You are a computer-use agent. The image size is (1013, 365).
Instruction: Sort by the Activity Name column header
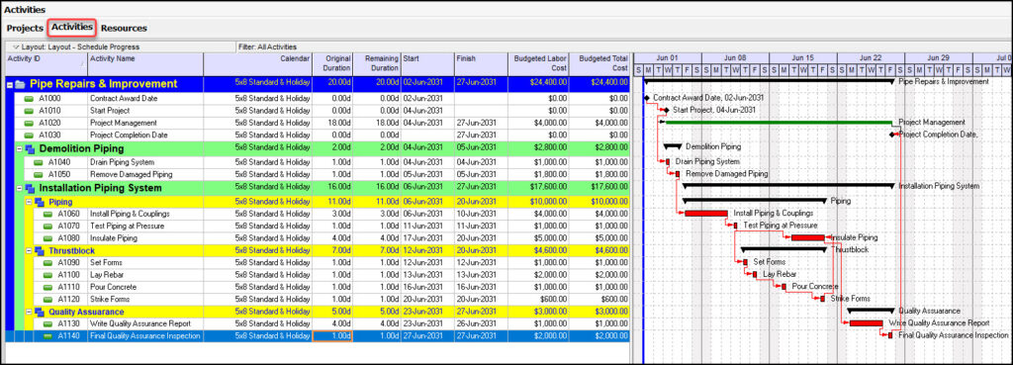(145, 64)
